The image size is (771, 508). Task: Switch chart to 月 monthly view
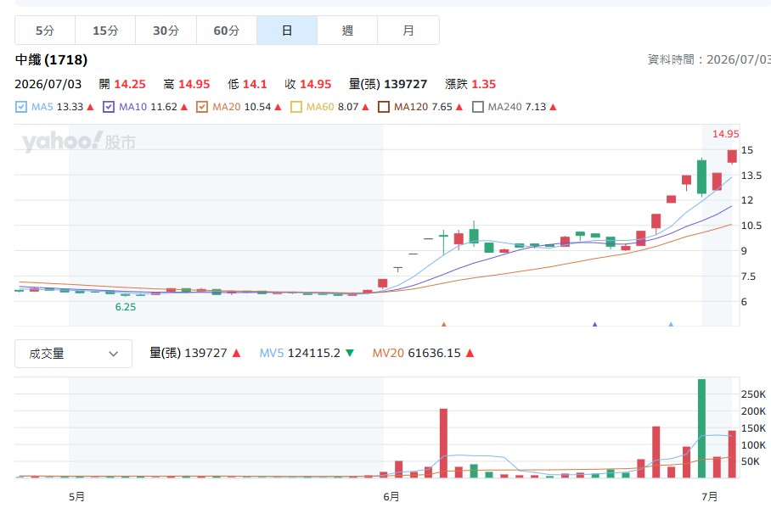[408, 31]
